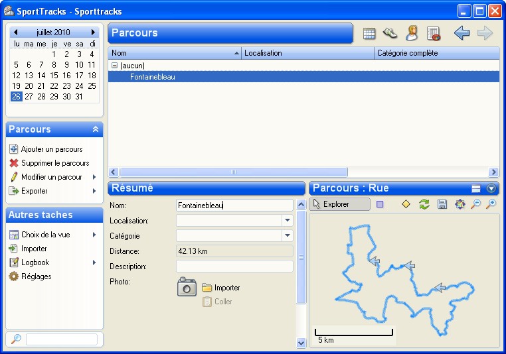Click the map settings gear icon
This screenshot has height=354, width=506.
tap(460, 204)
